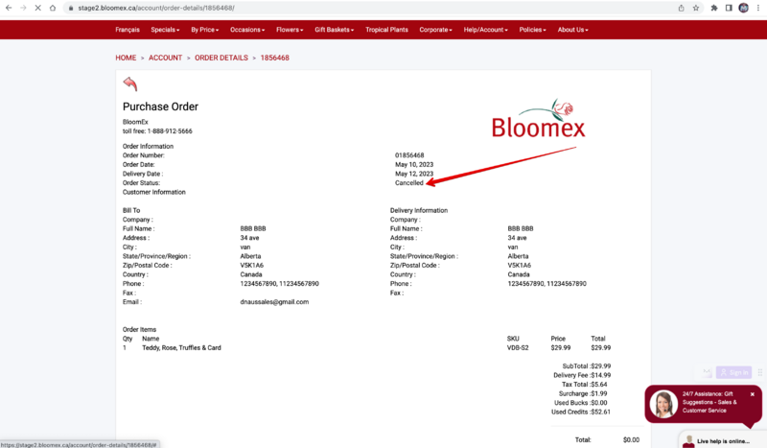Bookmark this page with the star icon
The height and width of the screenshot is (448, 767).
coord(696,8)
